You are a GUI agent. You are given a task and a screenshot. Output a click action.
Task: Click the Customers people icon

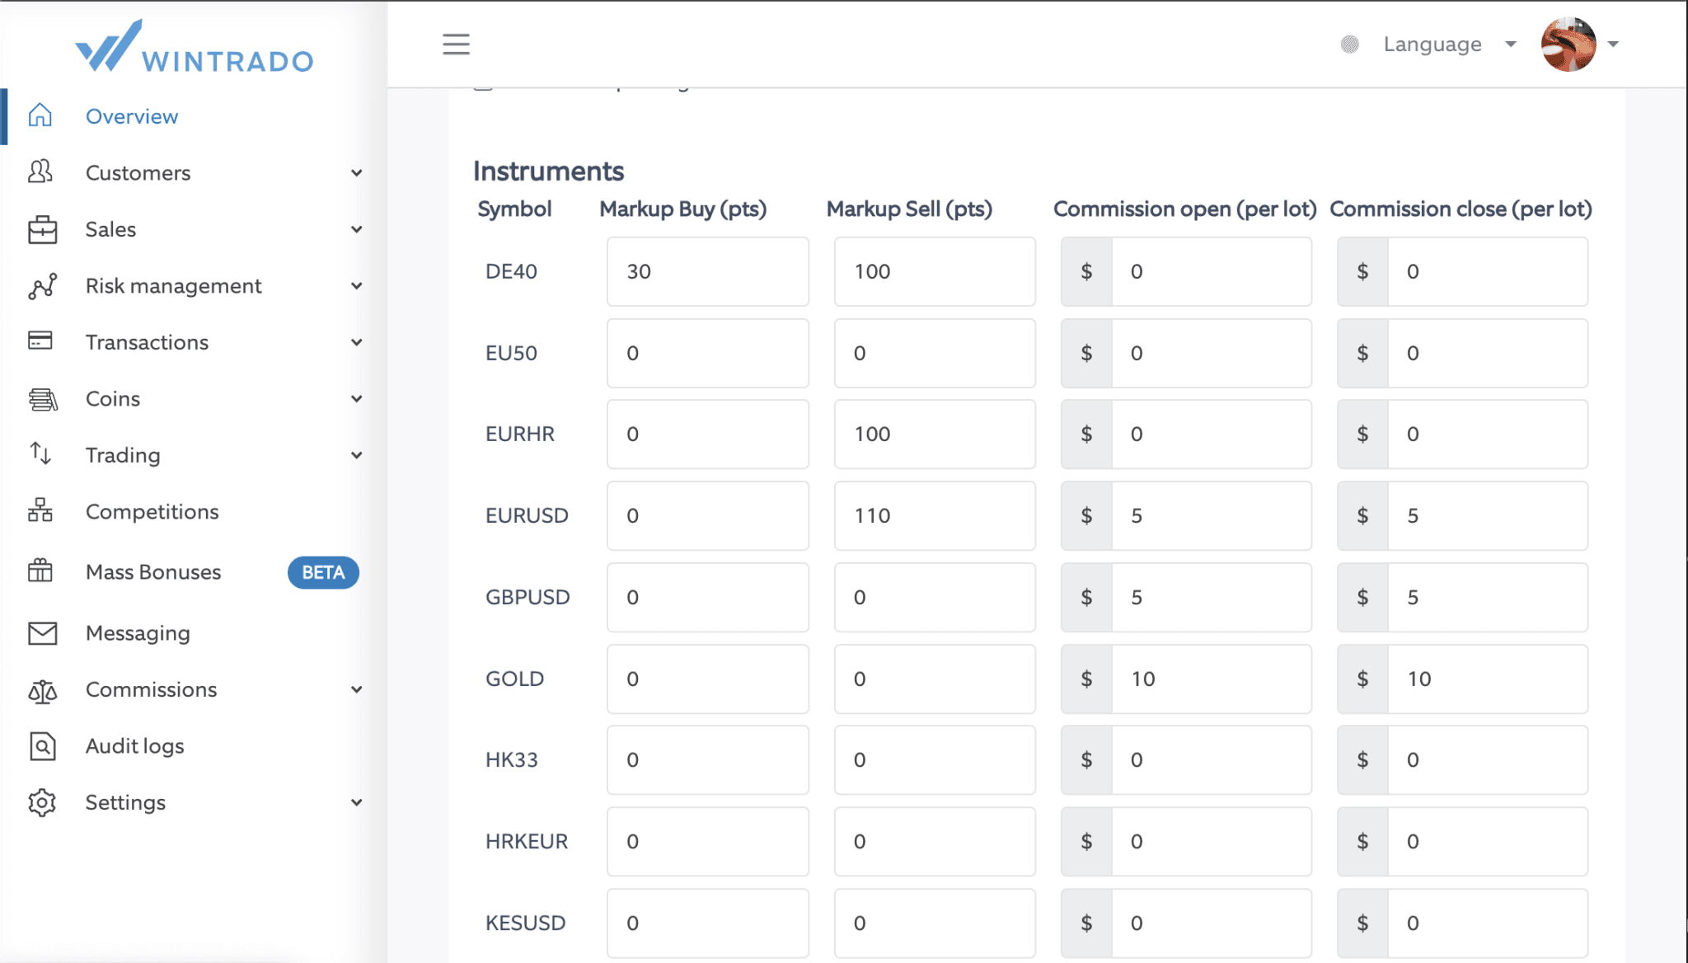40,171
